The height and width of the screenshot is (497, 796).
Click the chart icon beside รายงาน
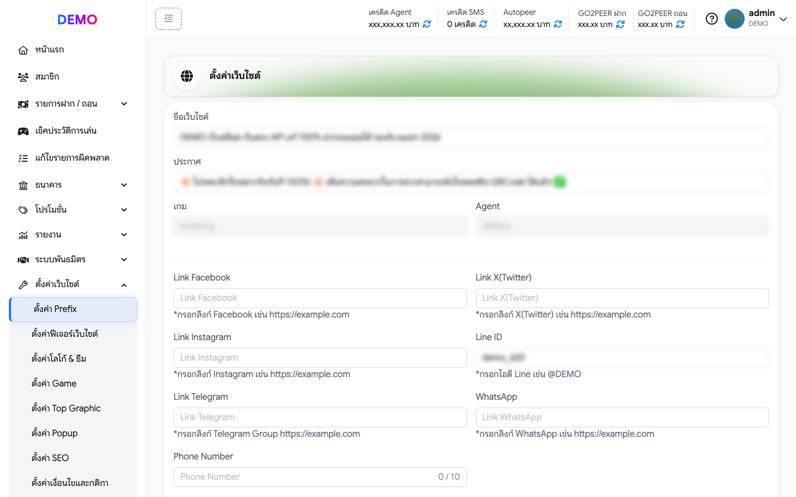(x=23, y=235)
